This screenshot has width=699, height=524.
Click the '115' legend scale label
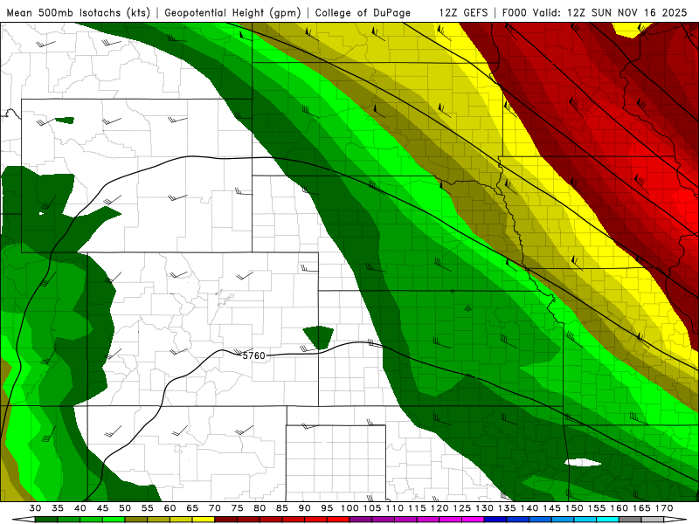tap(417, 508)
